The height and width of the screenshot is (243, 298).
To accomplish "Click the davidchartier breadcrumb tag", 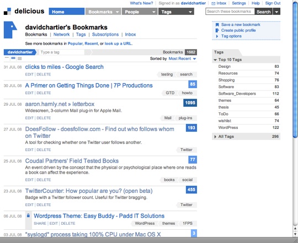I will [x=20, y=52].
